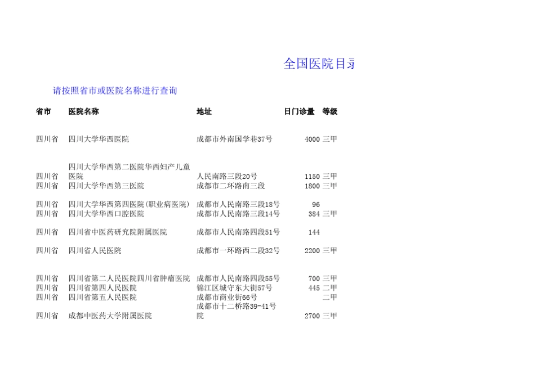Click address 锦江区城守东大街57号
The height and width of the screenshot is (378, 535).
pos(234,287)
